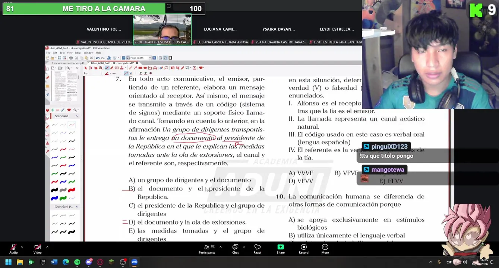Add favorite tool with green plus
Viewport: 499px width, 268px height.
(53, 110)
